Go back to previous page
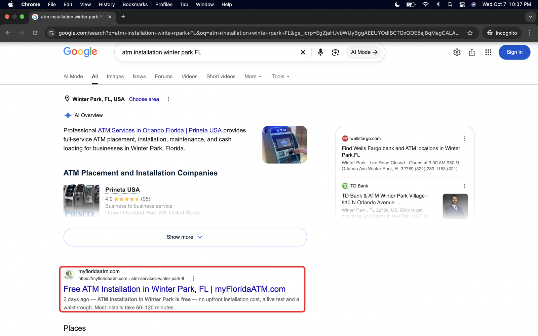 8,33
